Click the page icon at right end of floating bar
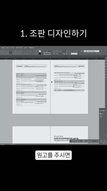This screenshot has height=191, width=107. click(x=104, y=141)
